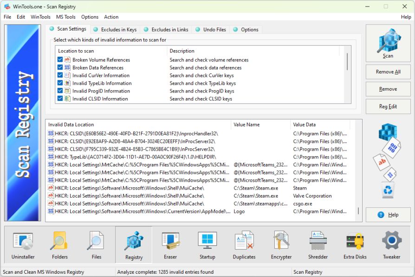Click the Invalid CurVer Information icon

(67, 75)
